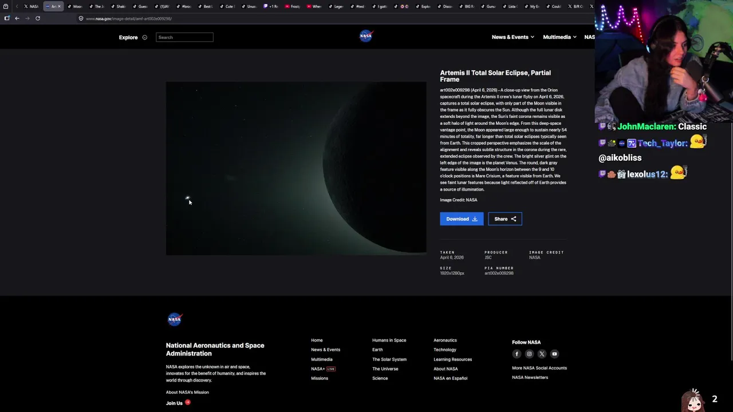Image resolution: width=733 pixels, height=412 pixels.
Task: Open NASA's X social icon
Action: coord(542,354)
